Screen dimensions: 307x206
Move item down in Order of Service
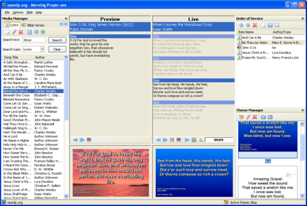click(248, 25)
